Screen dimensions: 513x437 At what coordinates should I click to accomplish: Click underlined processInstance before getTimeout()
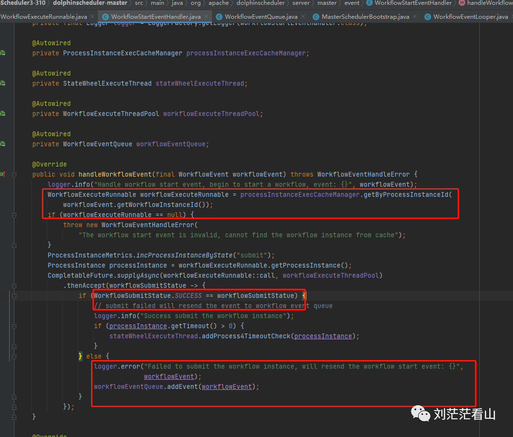pyautogui.click(x=138, y=326)
